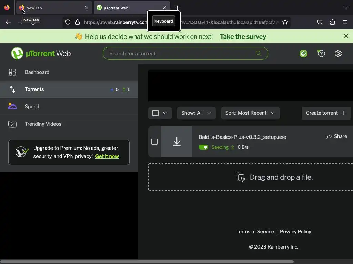This screenshot has height=264, width=353.
Task: Click the Firefox logo icon in tab bar
Action: point(7,8)
